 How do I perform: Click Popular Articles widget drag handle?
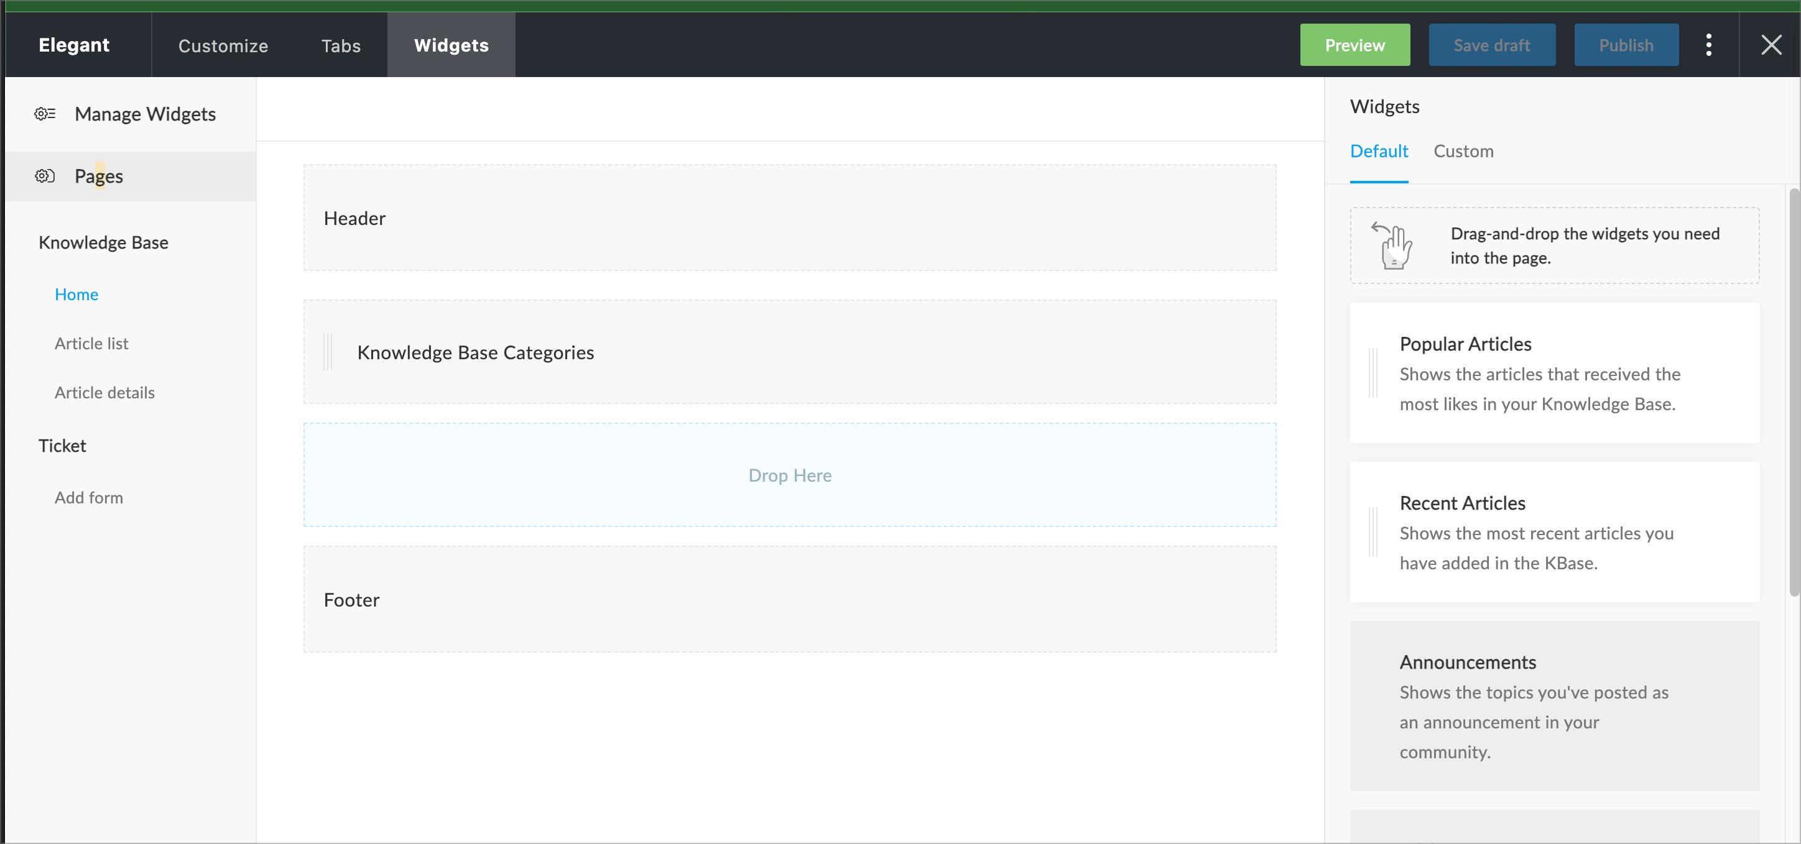(1373, 373)
